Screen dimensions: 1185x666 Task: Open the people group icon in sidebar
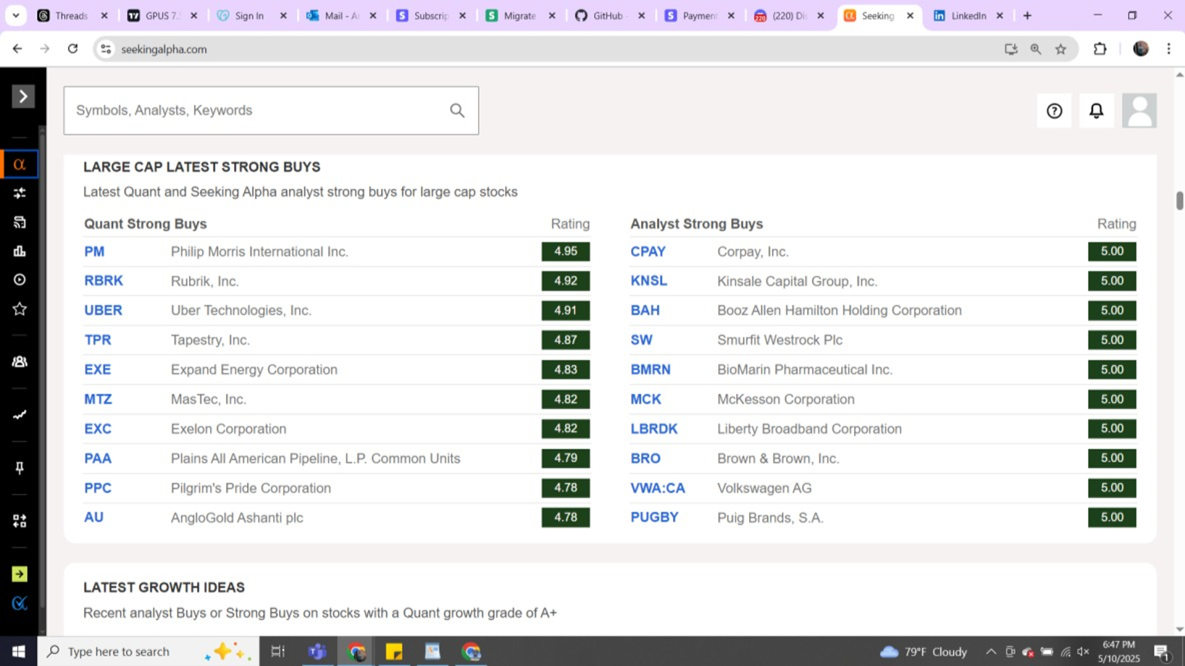(x=19, y=362)
